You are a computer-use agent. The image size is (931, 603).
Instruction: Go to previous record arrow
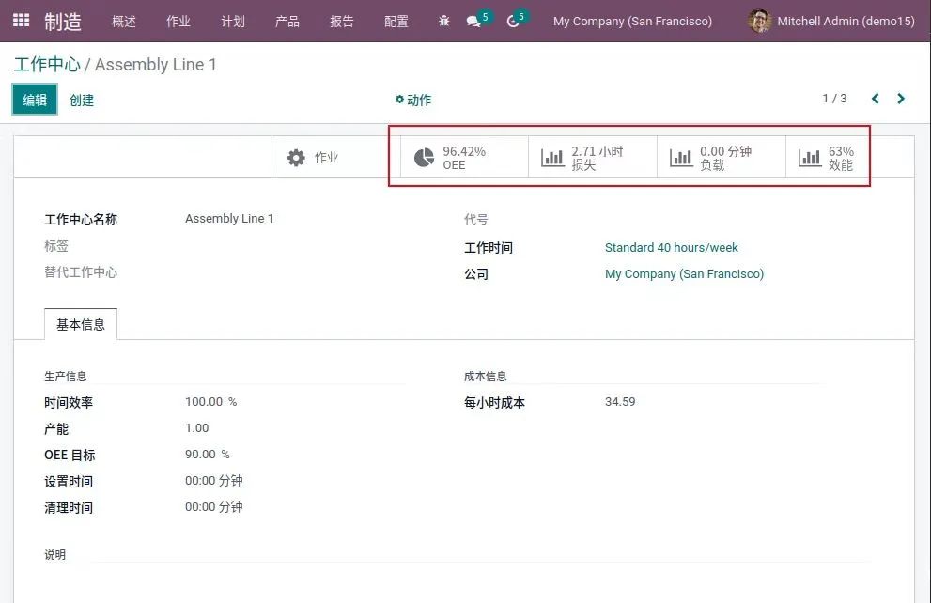(876, 99)
